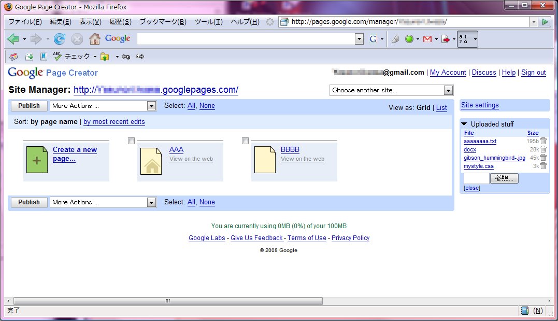558x321 pixels.
Task: Click the [close] link in Uploaded stuff
Action: point(472,188)
